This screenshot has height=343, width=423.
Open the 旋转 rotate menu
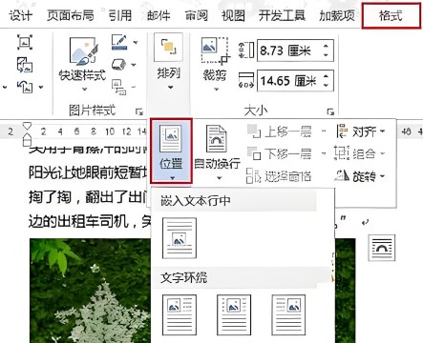360,175
